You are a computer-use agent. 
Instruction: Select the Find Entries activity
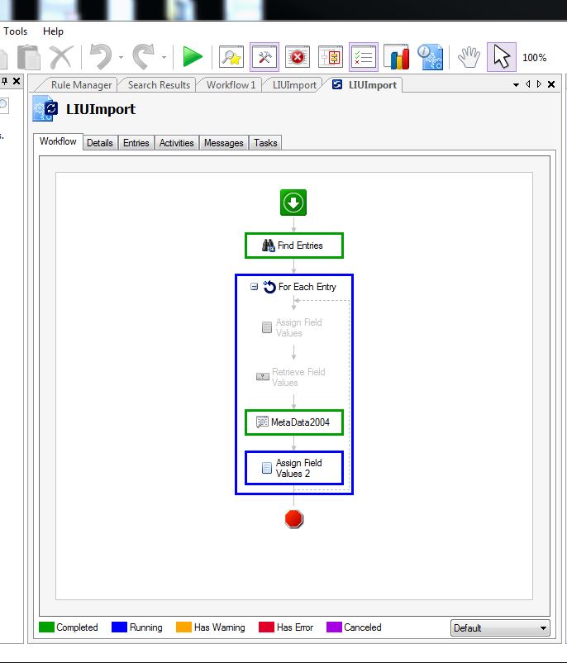293,246
